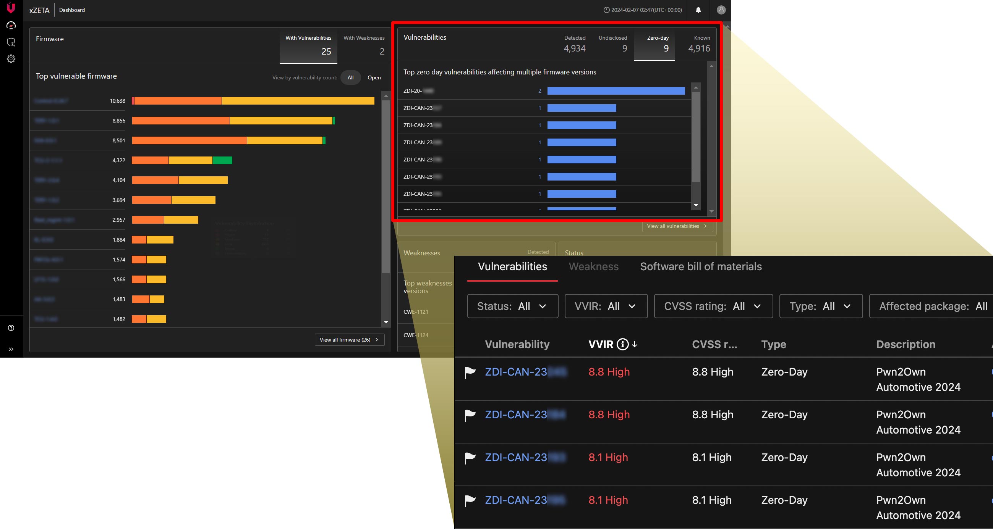Open the Status: All dropdown
The width and height of the screenshot is (993, 529).
click(x=512, y=306)
